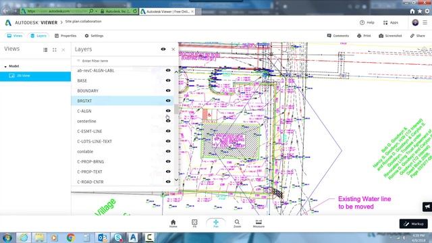
Task: Open the Help menu
Action: tap(367, 22)
